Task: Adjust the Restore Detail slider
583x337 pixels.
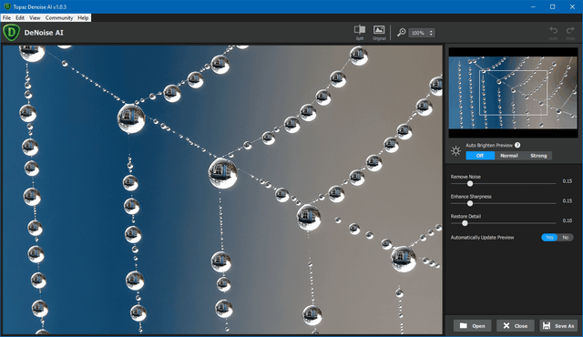Action: tap(465, 223)
